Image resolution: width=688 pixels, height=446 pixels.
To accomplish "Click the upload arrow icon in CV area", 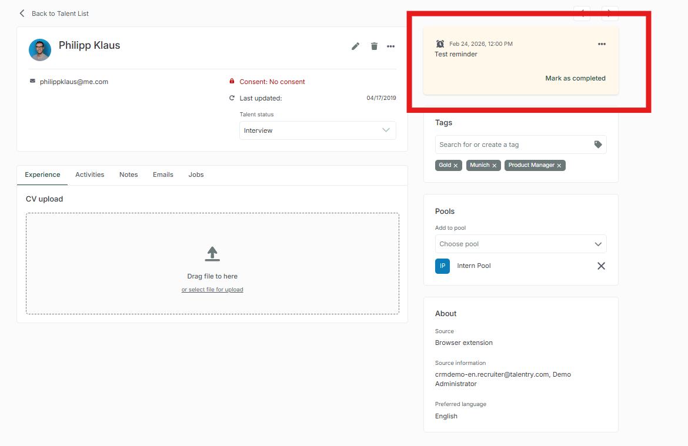I will pos(212,253).
